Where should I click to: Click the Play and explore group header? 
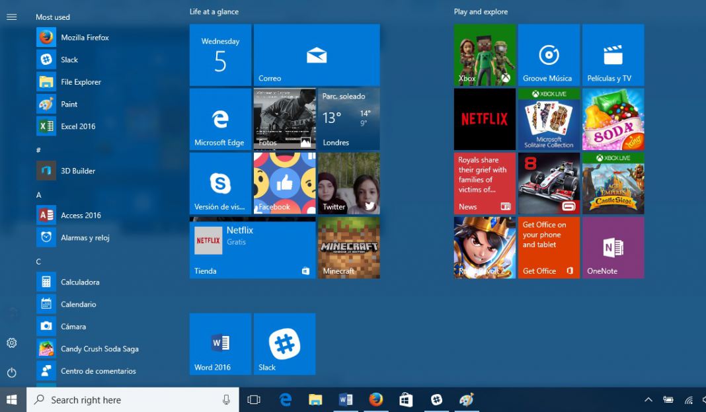pos(481,12)
